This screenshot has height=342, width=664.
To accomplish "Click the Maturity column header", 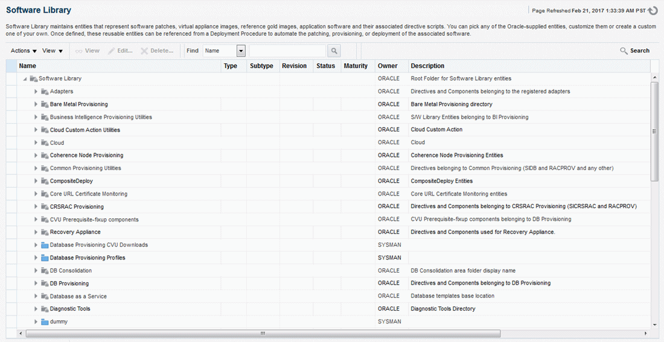I will [357, 66].
